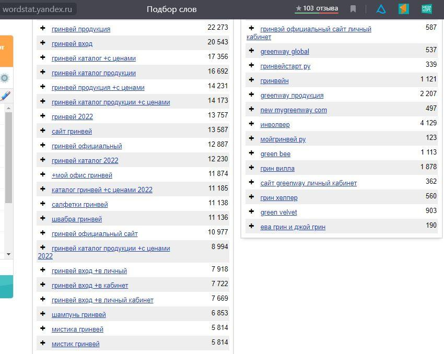
Task: Open the orange-teal extension icon
Action: (403, 9)
